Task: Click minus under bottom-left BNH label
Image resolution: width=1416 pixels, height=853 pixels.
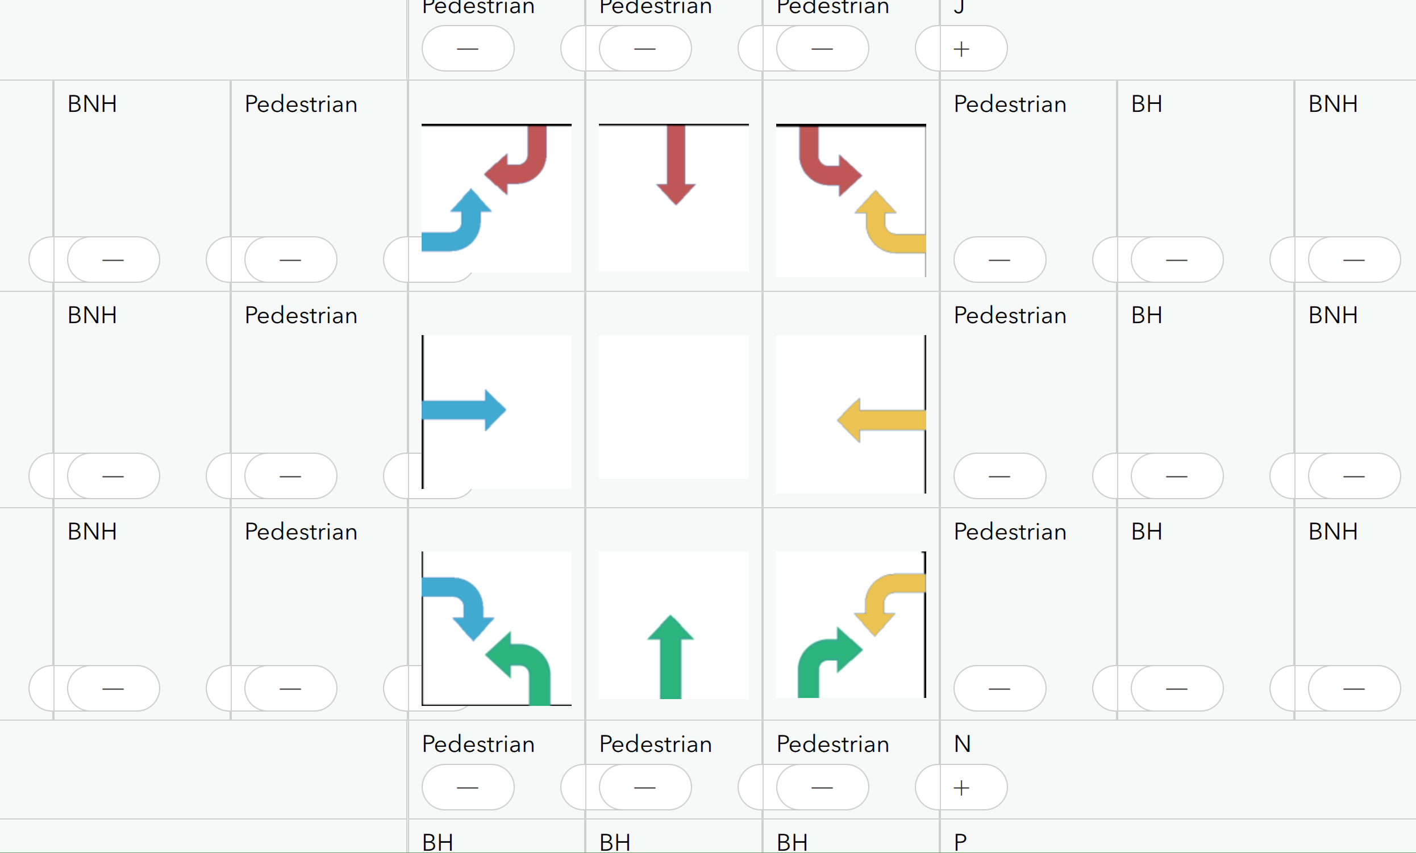Action: [x=113, y=688]
